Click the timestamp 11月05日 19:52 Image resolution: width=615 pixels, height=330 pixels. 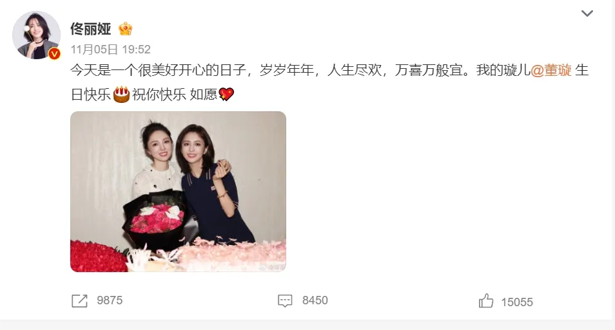pos(111,50)
